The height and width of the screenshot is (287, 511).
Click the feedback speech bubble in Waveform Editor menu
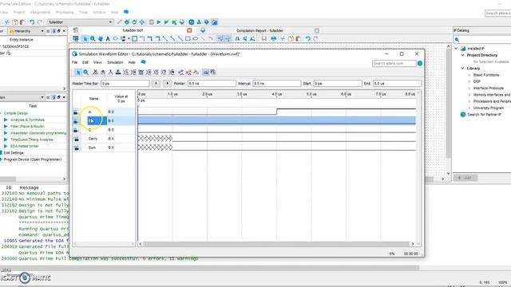(143, 62)
